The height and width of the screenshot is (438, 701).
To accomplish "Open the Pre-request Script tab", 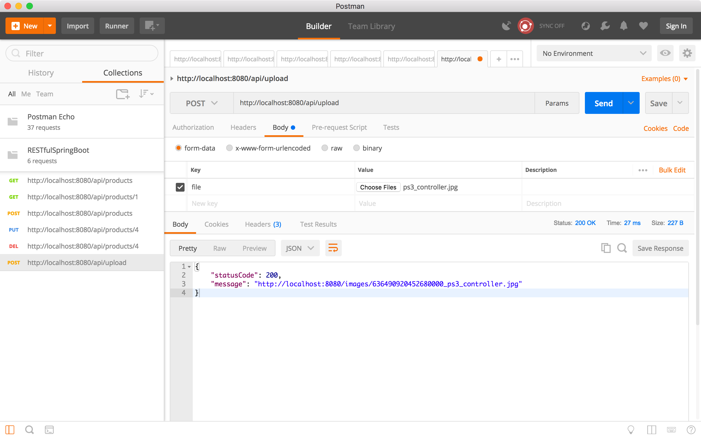I will tap(339, 127).
